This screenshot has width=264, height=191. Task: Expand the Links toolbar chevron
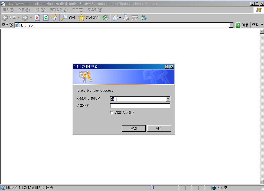click(262, 24)
